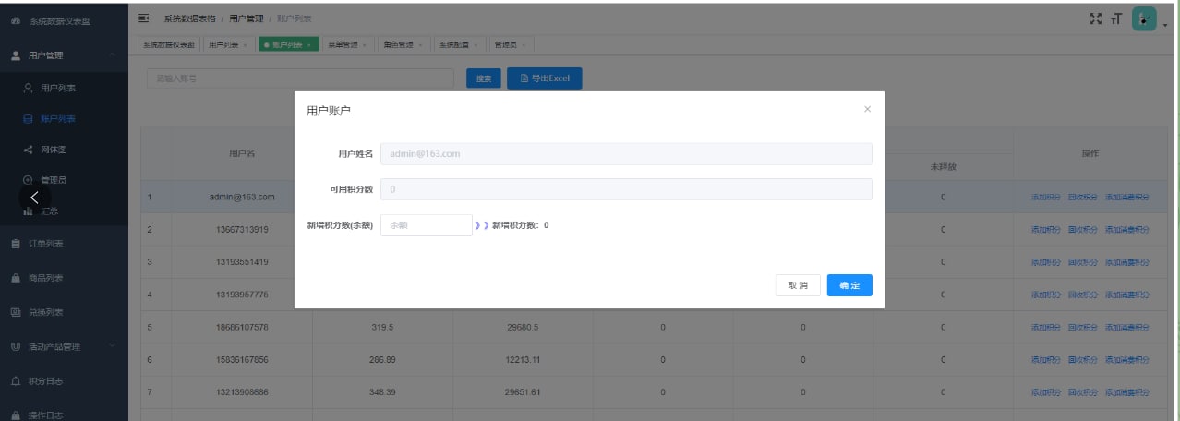
Task: Click 回收积分 for the 13193551419 row
Action: click(x=1082, y=262)
